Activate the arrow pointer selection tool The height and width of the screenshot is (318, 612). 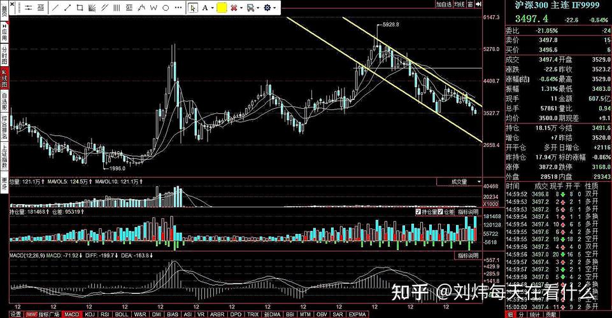tap(193, 8)
